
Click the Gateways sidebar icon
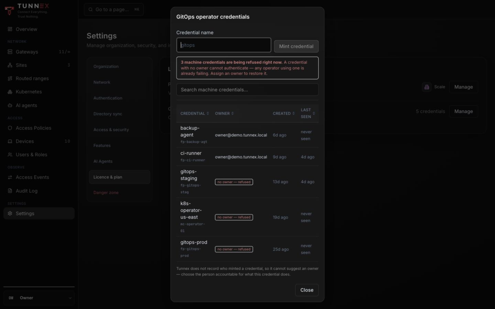coord(10,52)
